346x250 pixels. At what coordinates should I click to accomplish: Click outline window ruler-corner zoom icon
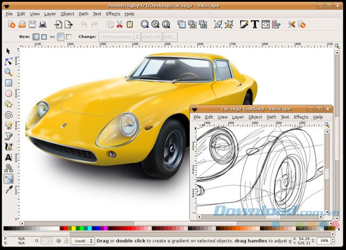pos(327,125)
